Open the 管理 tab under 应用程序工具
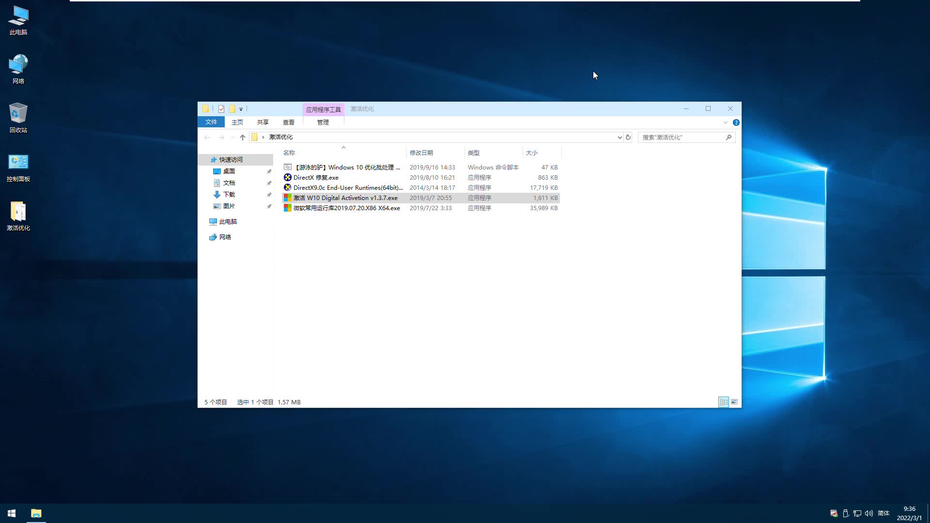This screenshot has height=523, width=930. coord(322,122)
